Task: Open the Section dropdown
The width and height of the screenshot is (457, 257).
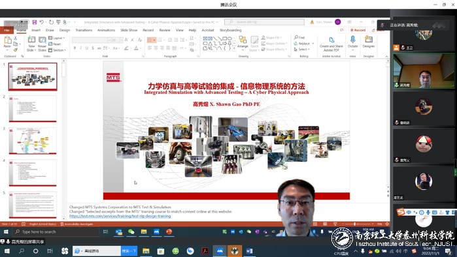Action: [x=58, y=50]
